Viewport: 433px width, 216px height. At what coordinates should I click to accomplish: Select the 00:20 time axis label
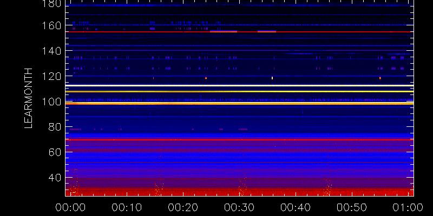click(183, 207)
